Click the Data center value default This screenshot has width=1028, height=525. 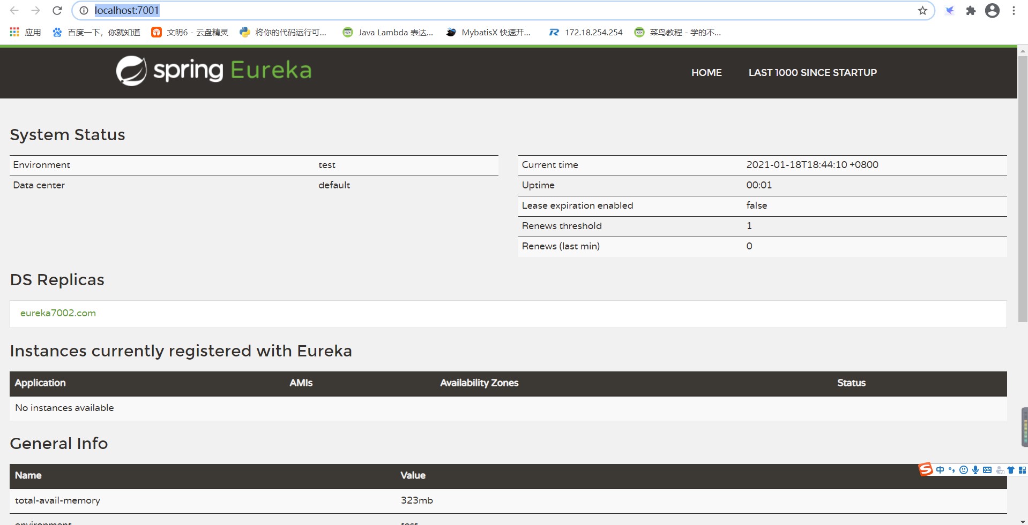(x=334, y=185)
